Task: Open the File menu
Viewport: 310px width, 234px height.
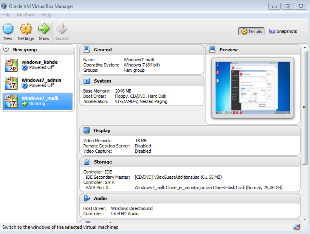Action: (7, 15)
